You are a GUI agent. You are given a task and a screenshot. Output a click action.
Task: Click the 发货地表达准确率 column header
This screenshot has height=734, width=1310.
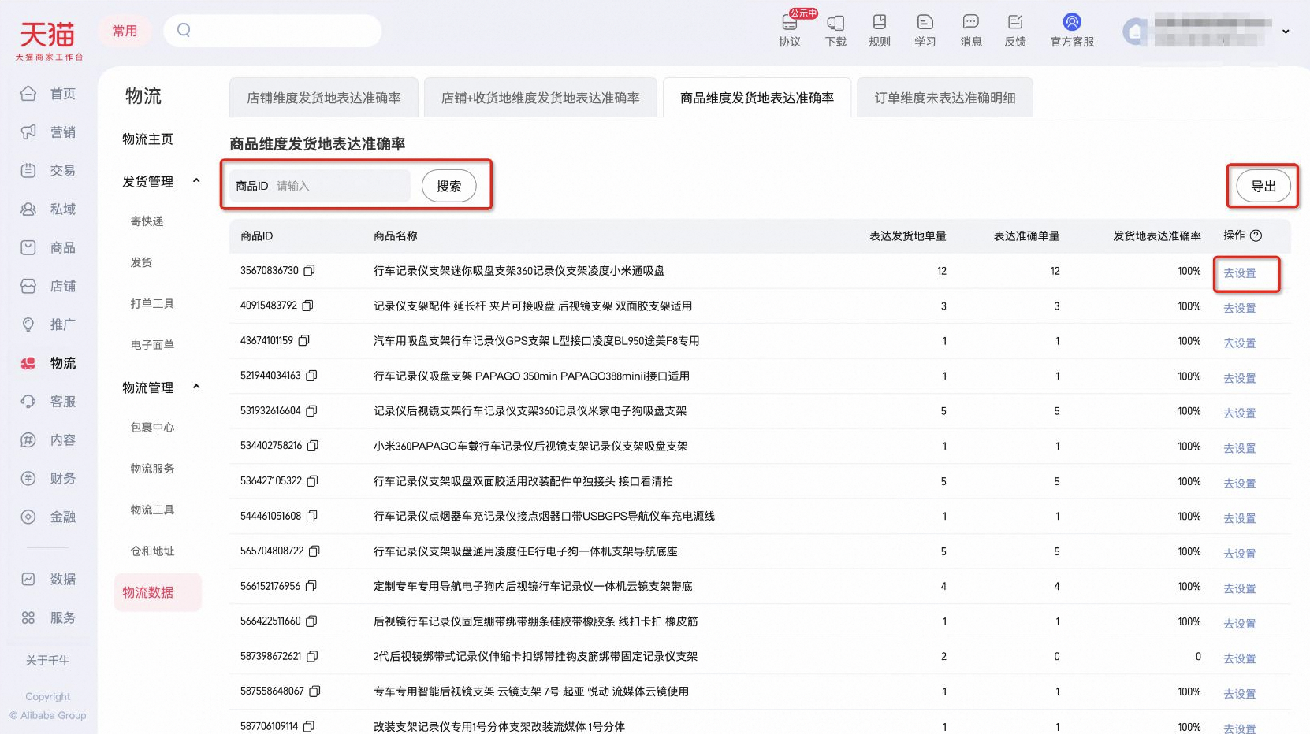tap(1156, 236)
